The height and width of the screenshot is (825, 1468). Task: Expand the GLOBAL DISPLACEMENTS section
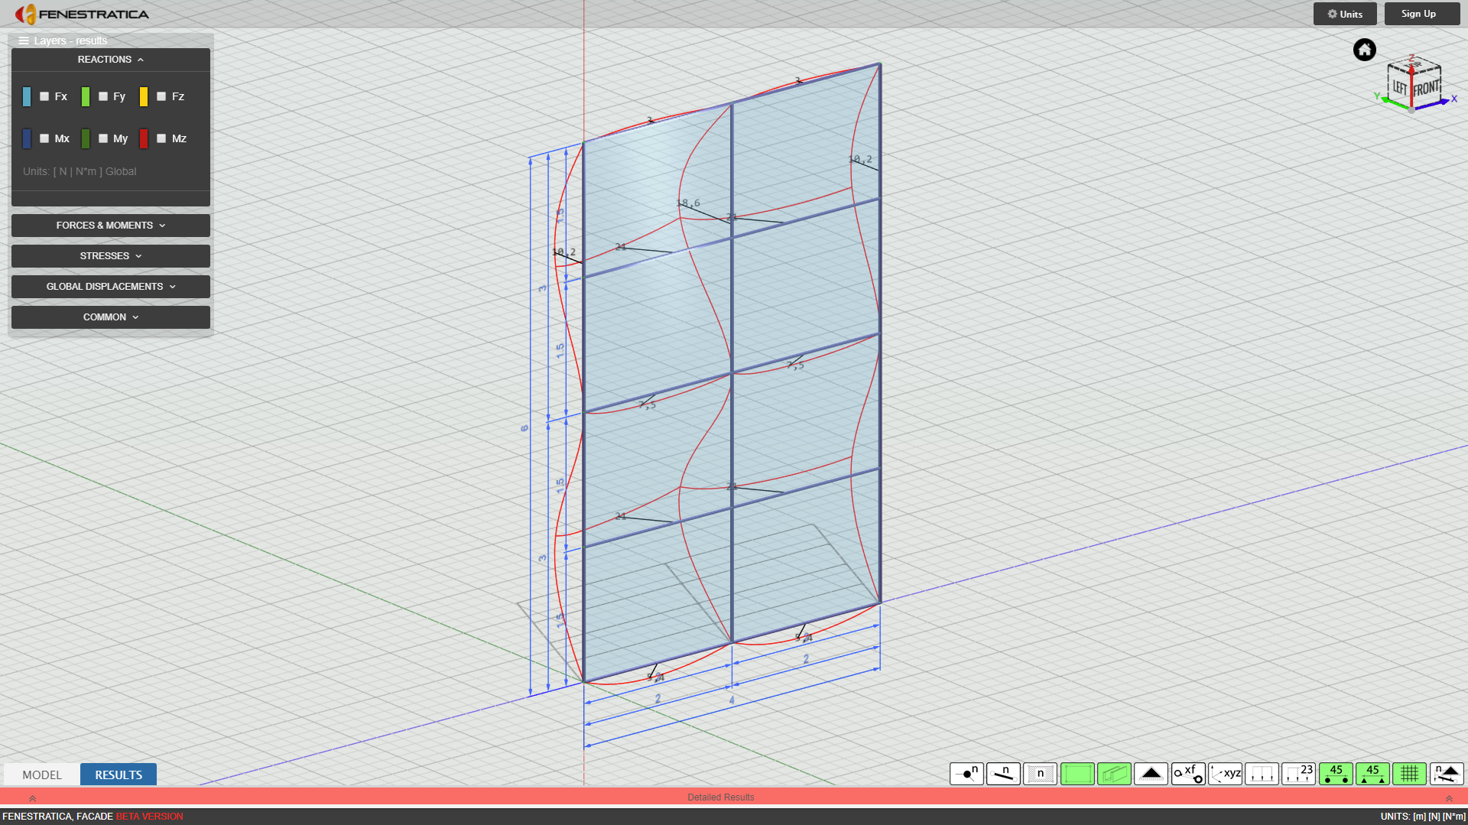pos(111,287)
